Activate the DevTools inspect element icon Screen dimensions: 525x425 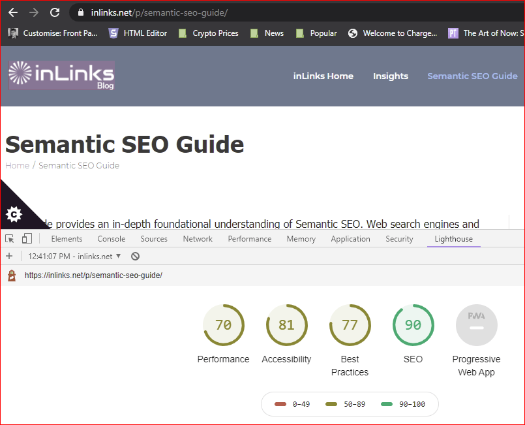pyautogui.click(x=9, y=239)
